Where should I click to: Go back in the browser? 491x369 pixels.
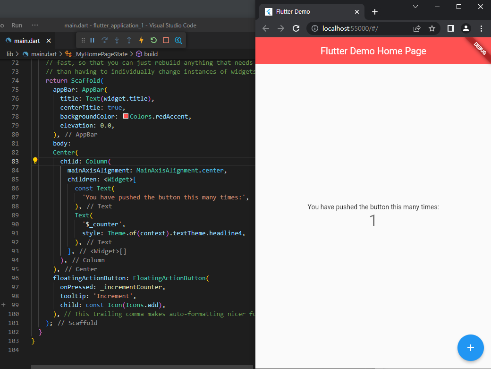266,28
